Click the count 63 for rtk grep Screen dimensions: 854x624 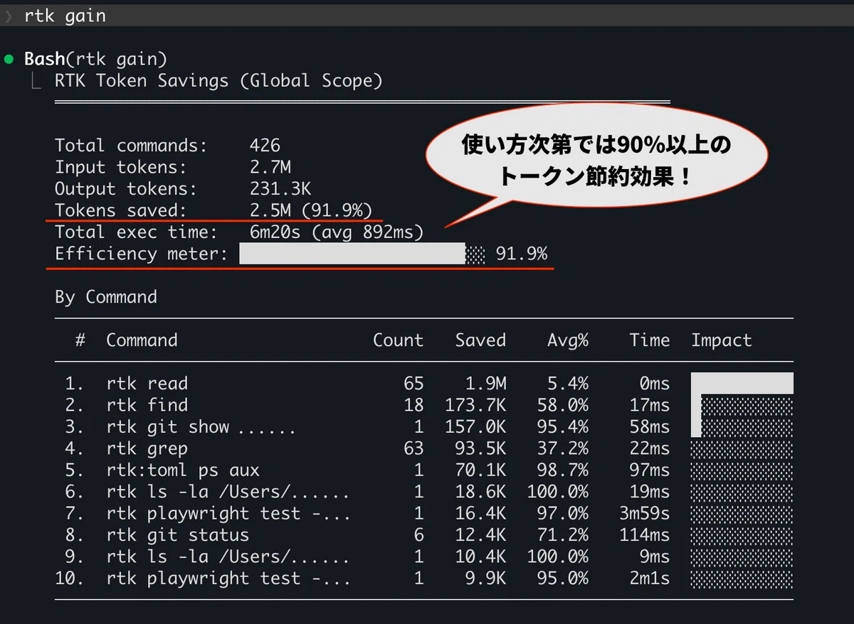tap(413, 448)
